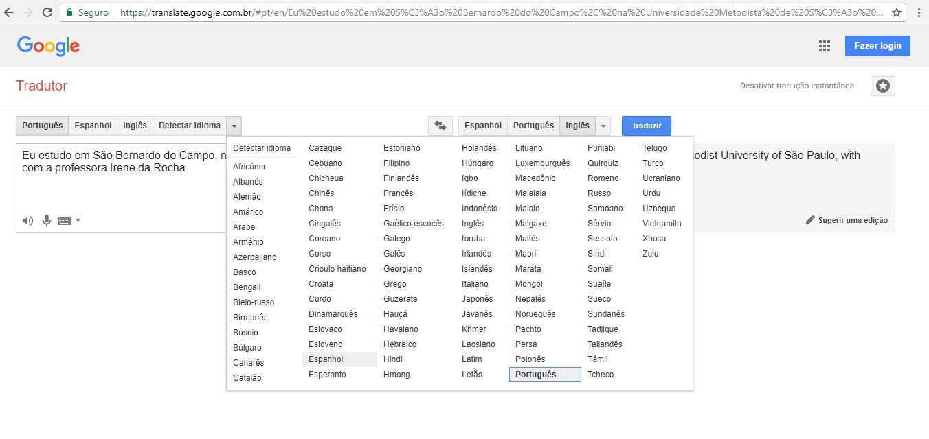
Task: Click Desativar tradução instantânea link
Action: click(796, 86)
